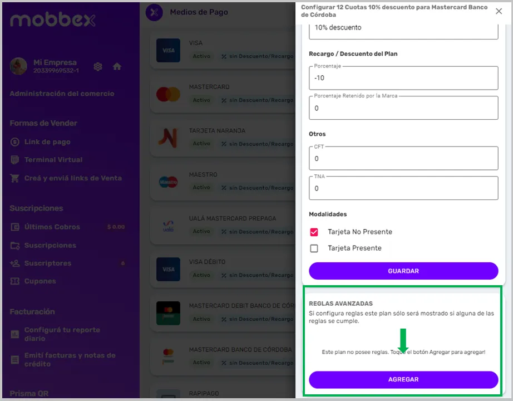Click the invoices document icon

pyautogui.click(x=14, y=360)
